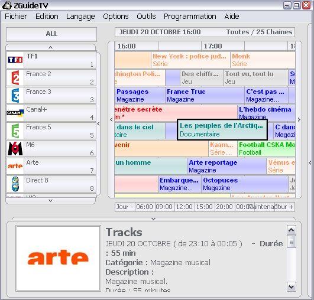The width and height of the screenshot is (314, 300).
Task: Select the Monk série program
Action: [x=263, y=60]
